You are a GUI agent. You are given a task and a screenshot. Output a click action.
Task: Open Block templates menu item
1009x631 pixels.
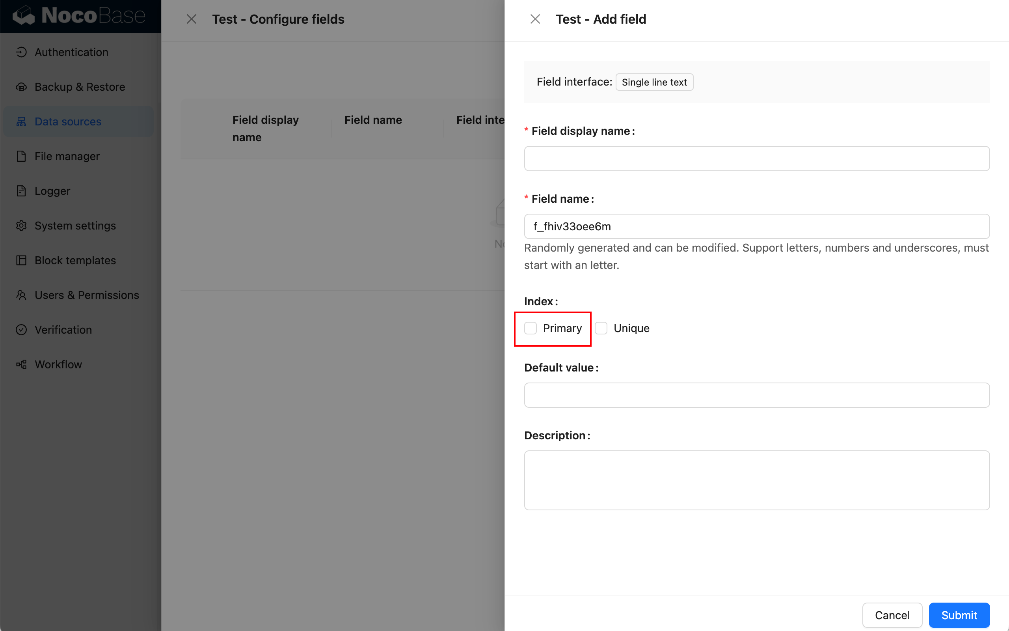(75, 259)
